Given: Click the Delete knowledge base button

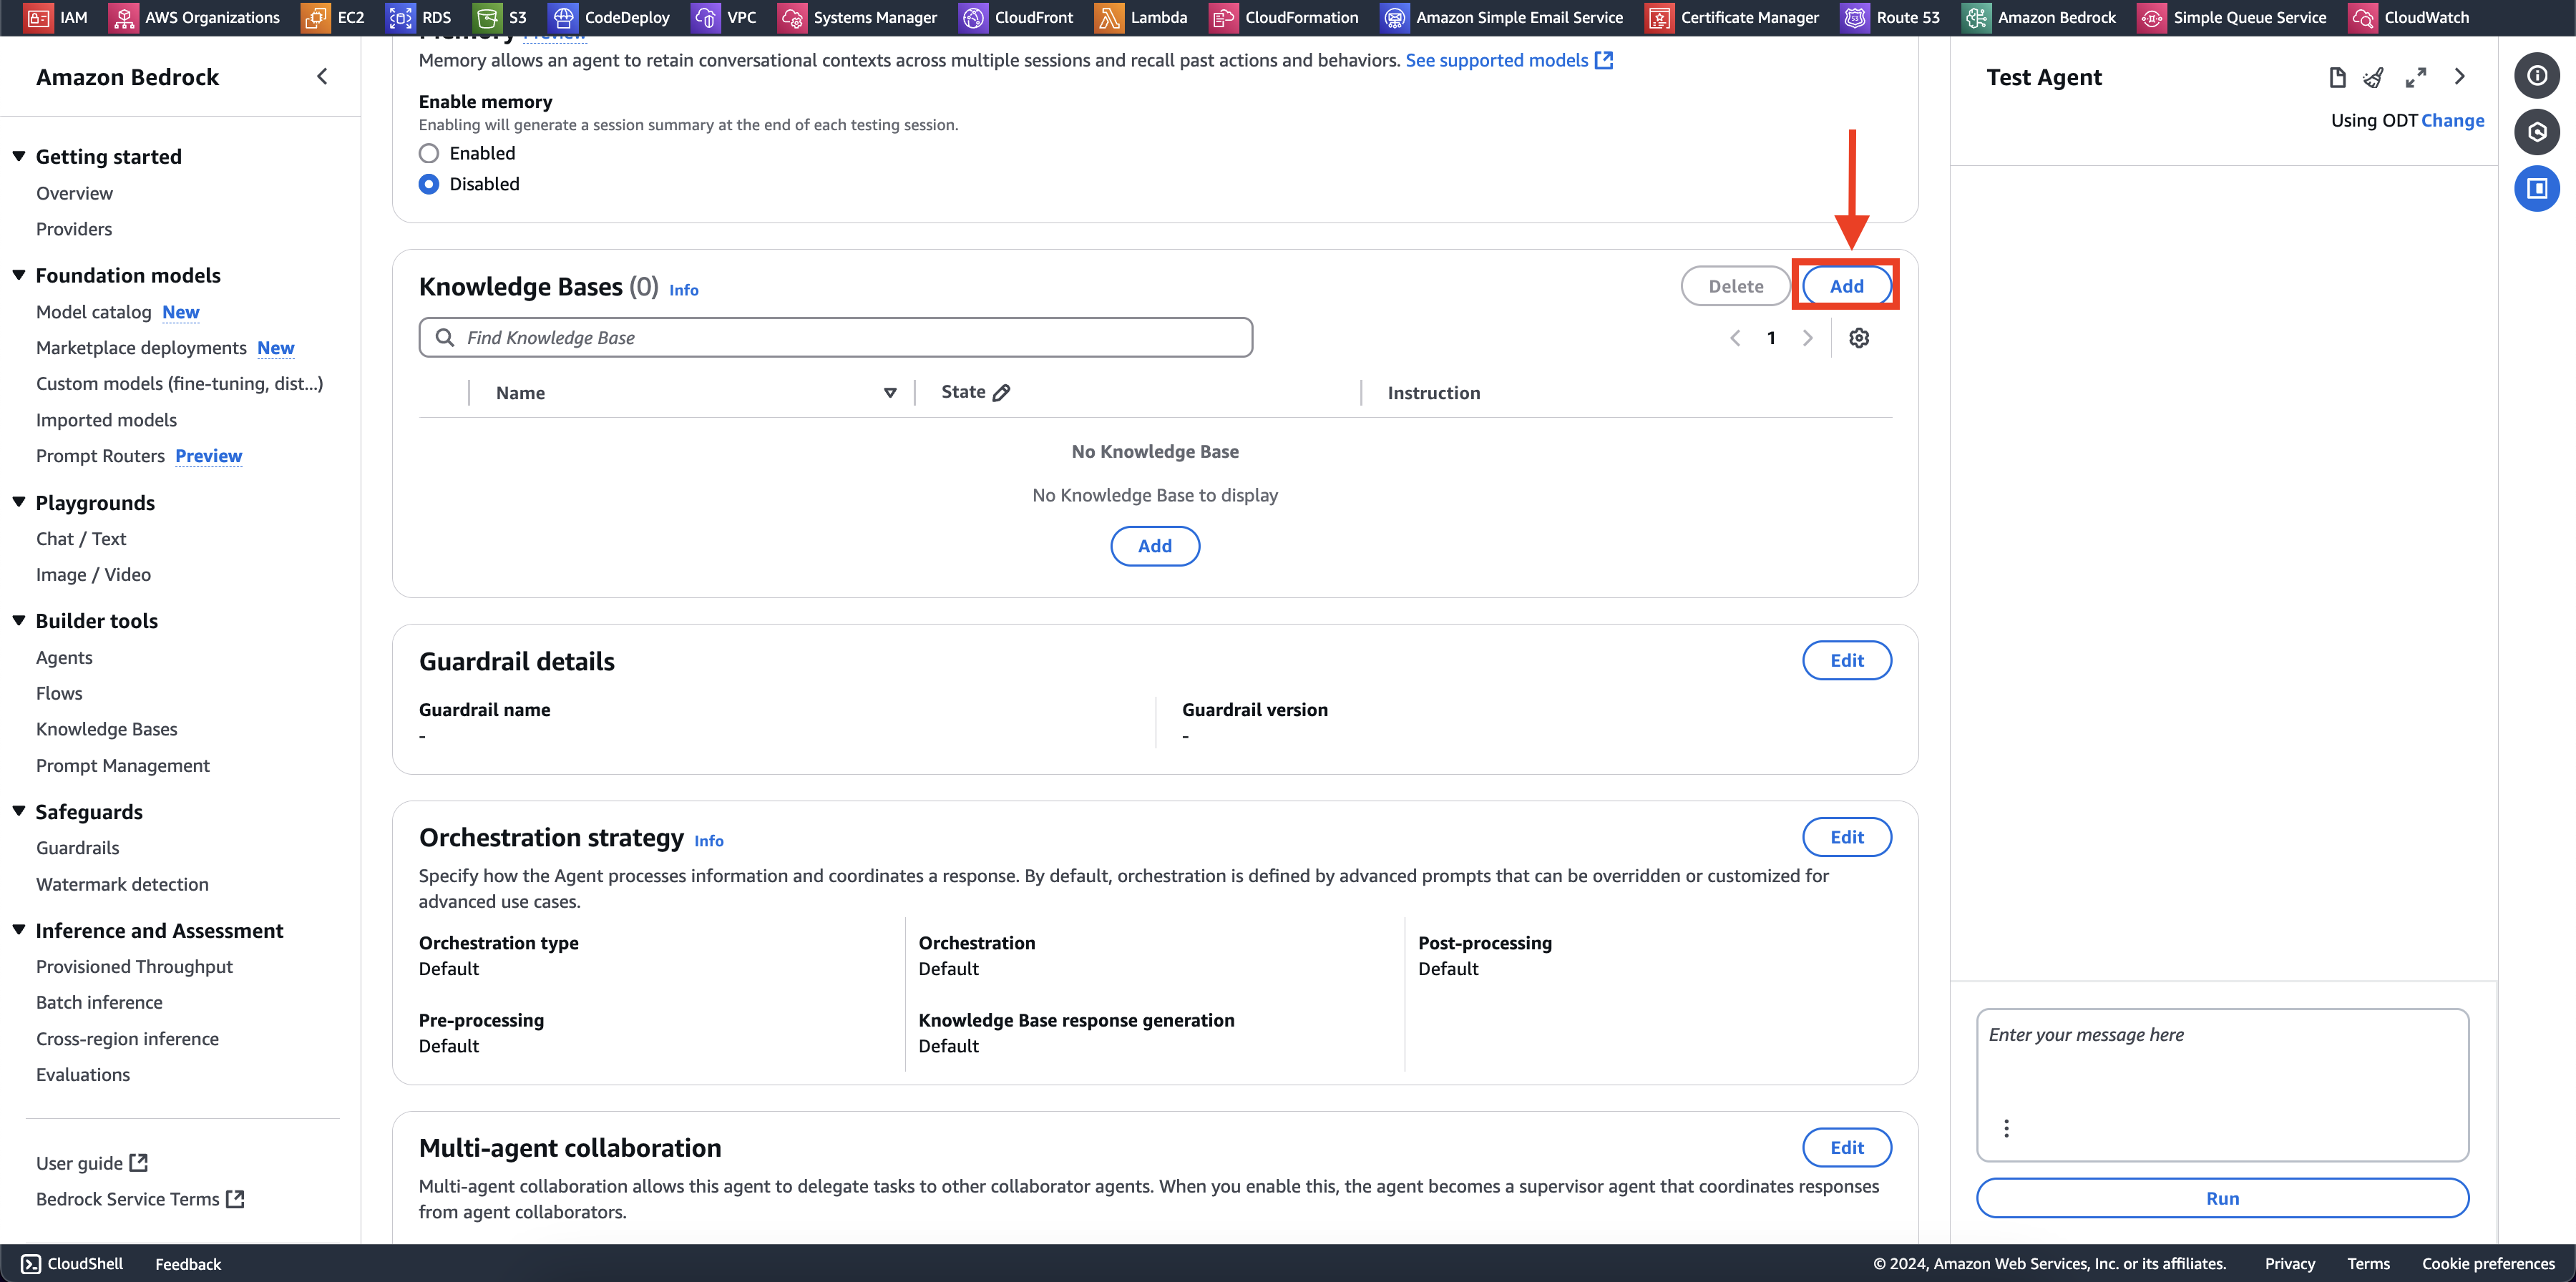Looking at the screenshot, I should pyautogui.click(x=1736, y=286).
